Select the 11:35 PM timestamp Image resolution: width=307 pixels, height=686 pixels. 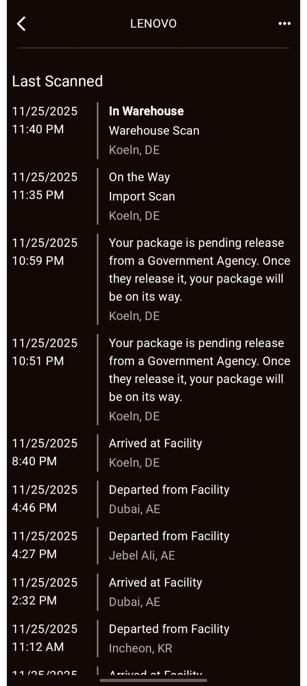pos(38,195)
